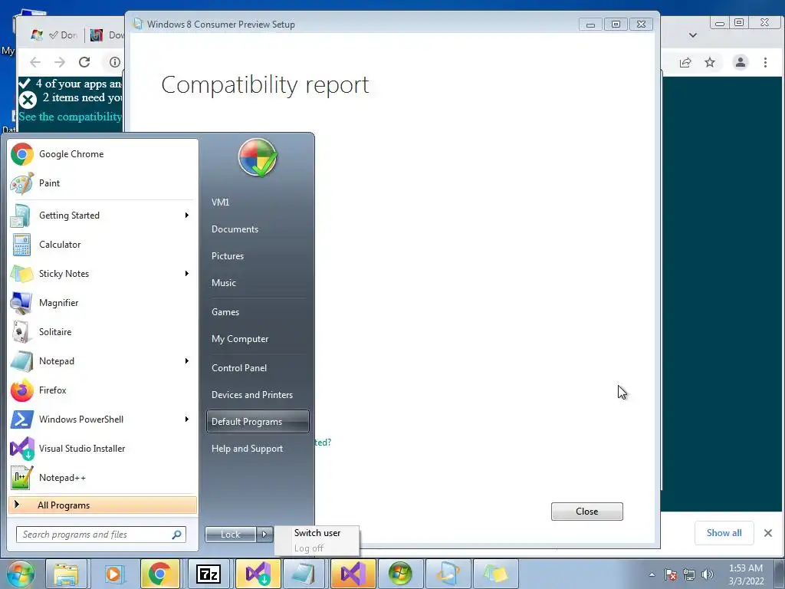Viewport: 785px width, 589px height.
Task: Open Notepad++ from the Start menu
Action: (x=103, y=478)
